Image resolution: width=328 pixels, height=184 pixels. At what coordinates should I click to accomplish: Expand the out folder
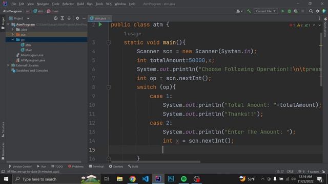[x=13, y=34]
